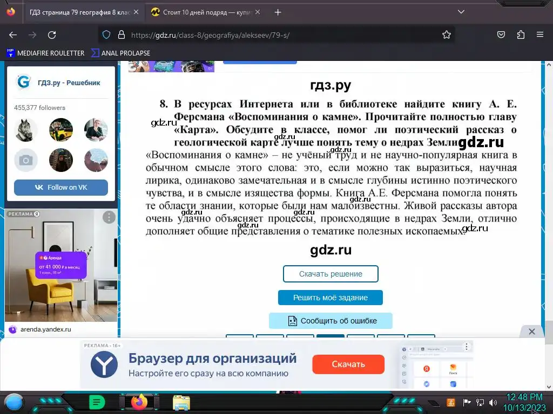The image size is (553, 414).
Task: Open the camera placeholder follower avatar
Action: (26, 160)
